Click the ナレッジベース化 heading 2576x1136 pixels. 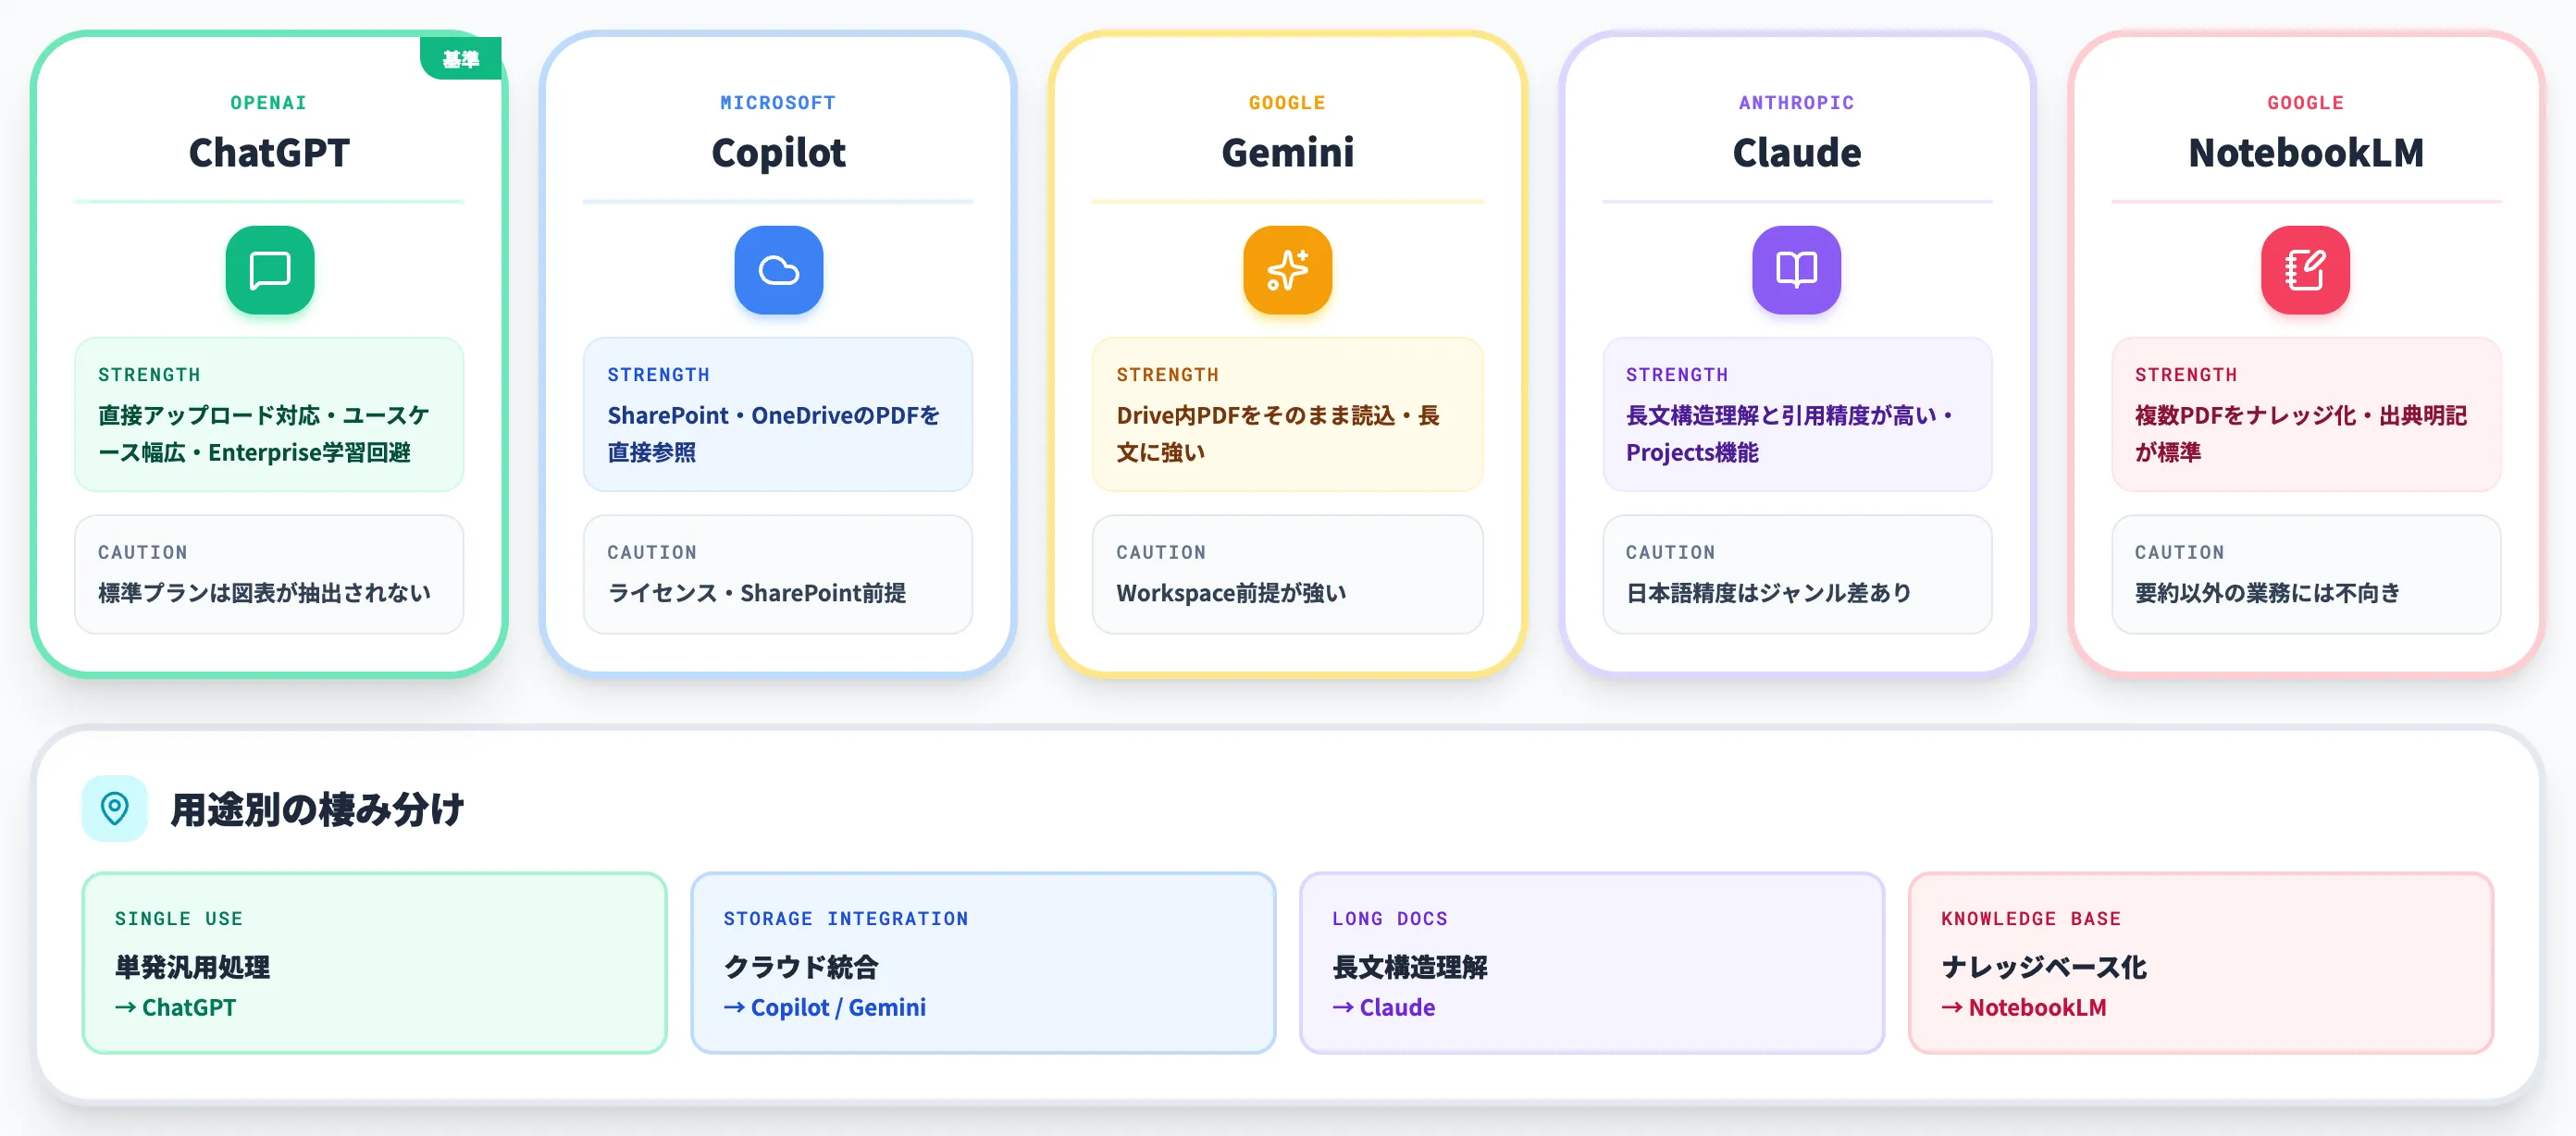click(x=2043, y=967)
